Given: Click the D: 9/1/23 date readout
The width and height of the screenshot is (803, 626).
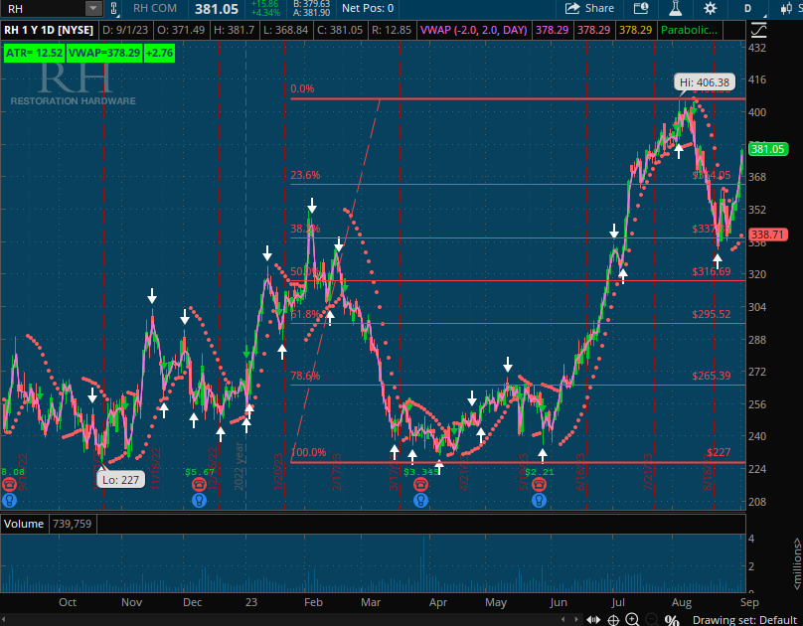Looking at the screenshot, I should coord(125,30).
